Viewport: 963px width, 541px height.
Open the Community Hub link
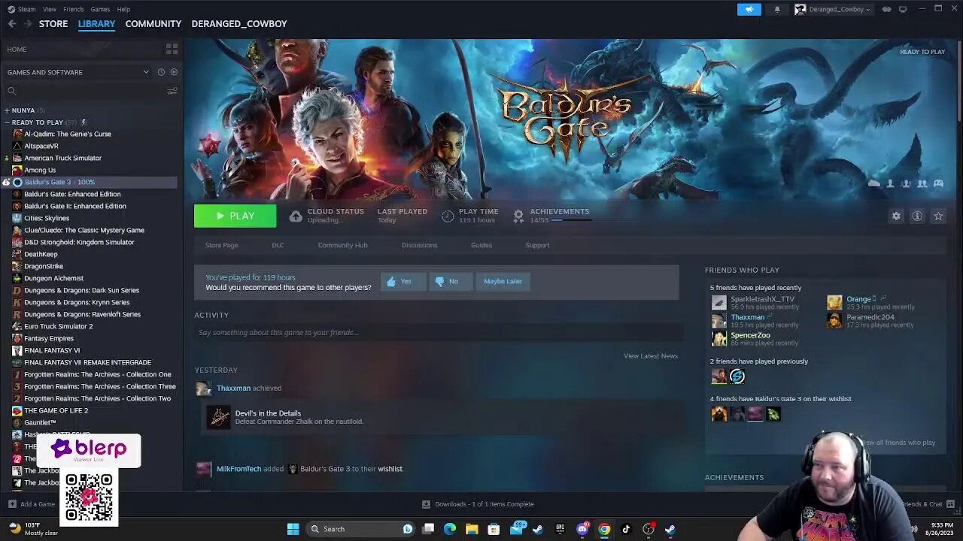pos(342,245)
